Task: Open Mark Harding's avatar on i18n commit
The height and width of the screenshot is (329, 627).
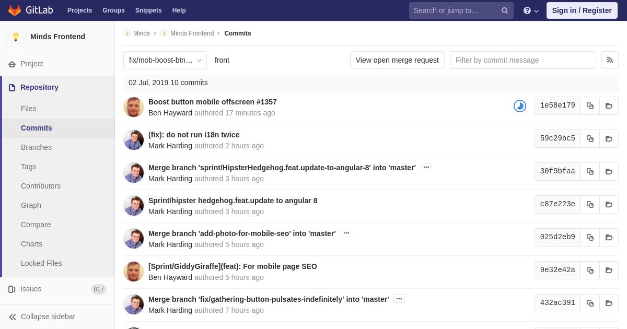Action: [x=134, y=140]
